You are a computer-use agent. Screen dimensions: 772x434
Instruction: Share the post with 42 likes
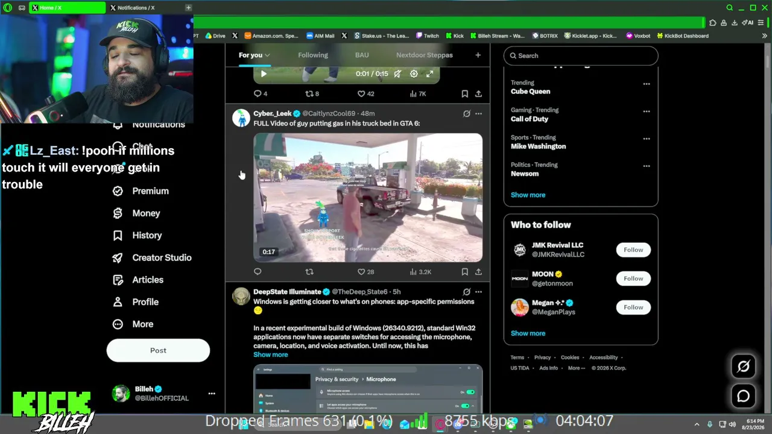(x=478, y=93)
